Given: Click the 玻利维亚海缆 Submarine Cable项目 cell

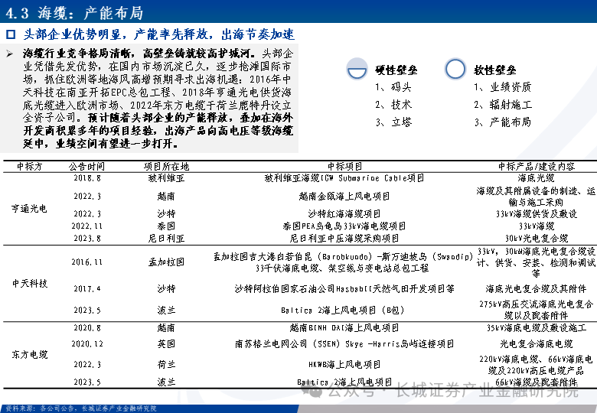Looking at the screenshot, I should point(344,178).
